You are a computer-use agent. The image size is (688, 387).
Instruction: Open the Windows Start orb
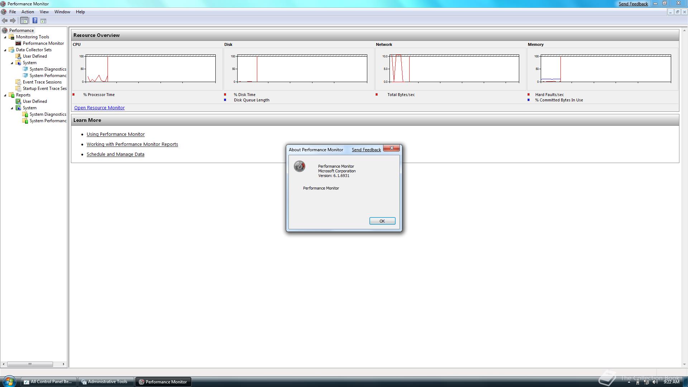(9, 381)
